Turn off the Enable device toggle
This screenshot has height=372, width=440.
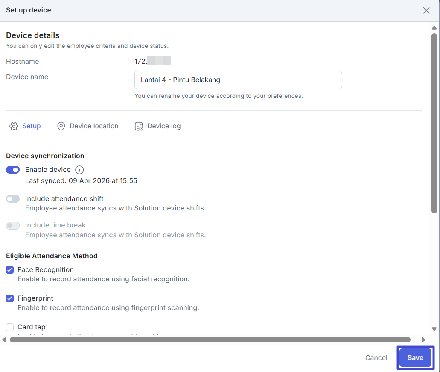(13, 170)
